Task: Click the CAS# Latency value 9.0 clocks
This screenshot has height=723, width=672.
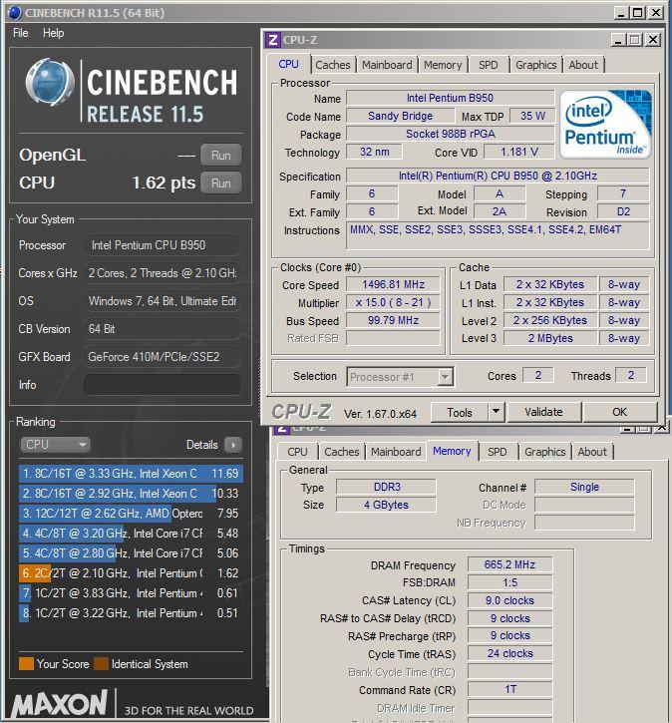Action: (x=509, y=600)
